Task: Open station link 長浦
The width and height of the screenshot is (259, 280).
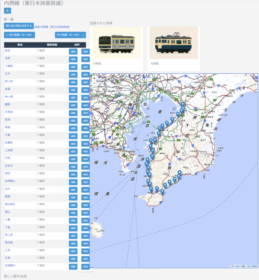Action: [7, 89]
